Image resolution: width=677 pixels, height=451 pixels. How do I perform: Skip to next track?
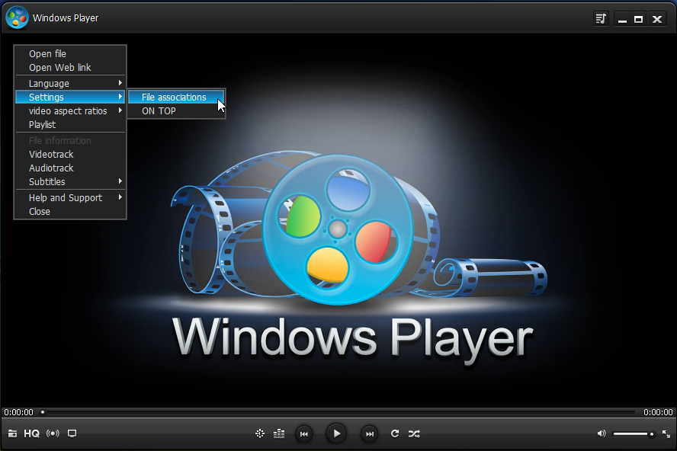pyautogui.click(x=370, y=434)
